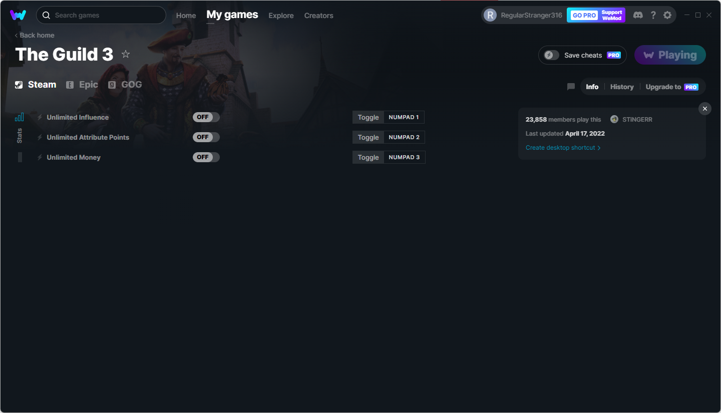721x413 pixels.
Task: Toggle Unlimited Influence switch
Action: [206, 117]
